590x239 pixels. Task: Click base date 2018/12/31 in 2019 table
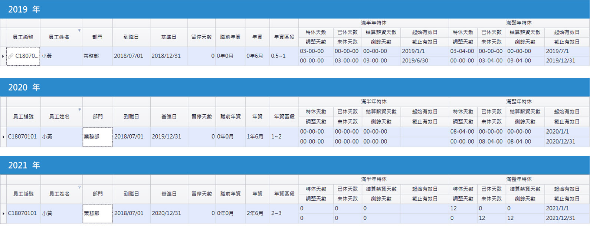click(x=168, y=56)
